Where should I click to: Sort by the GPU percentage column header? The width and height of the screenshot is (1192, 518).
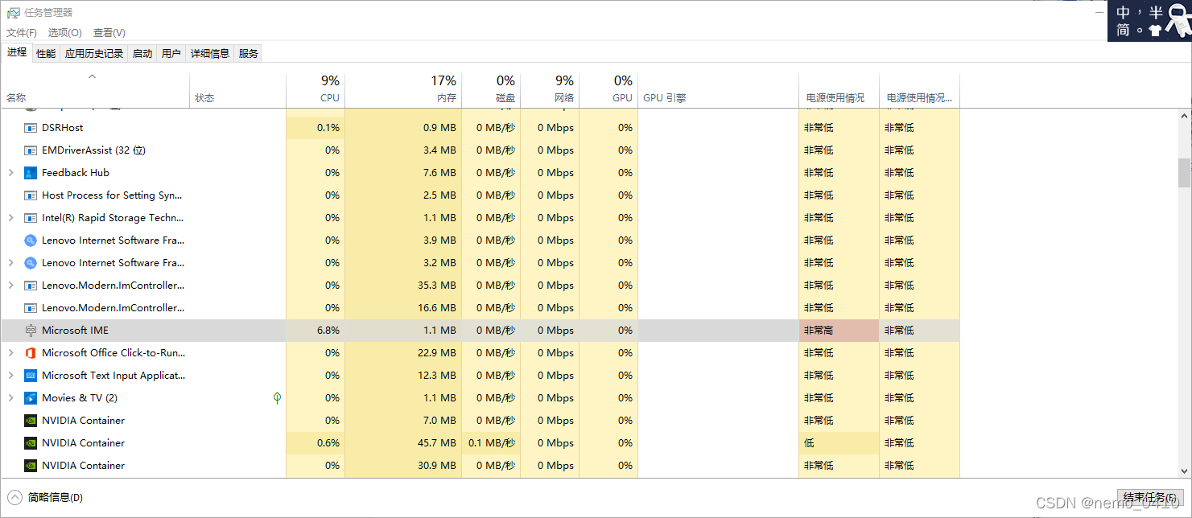click(608, 90)
